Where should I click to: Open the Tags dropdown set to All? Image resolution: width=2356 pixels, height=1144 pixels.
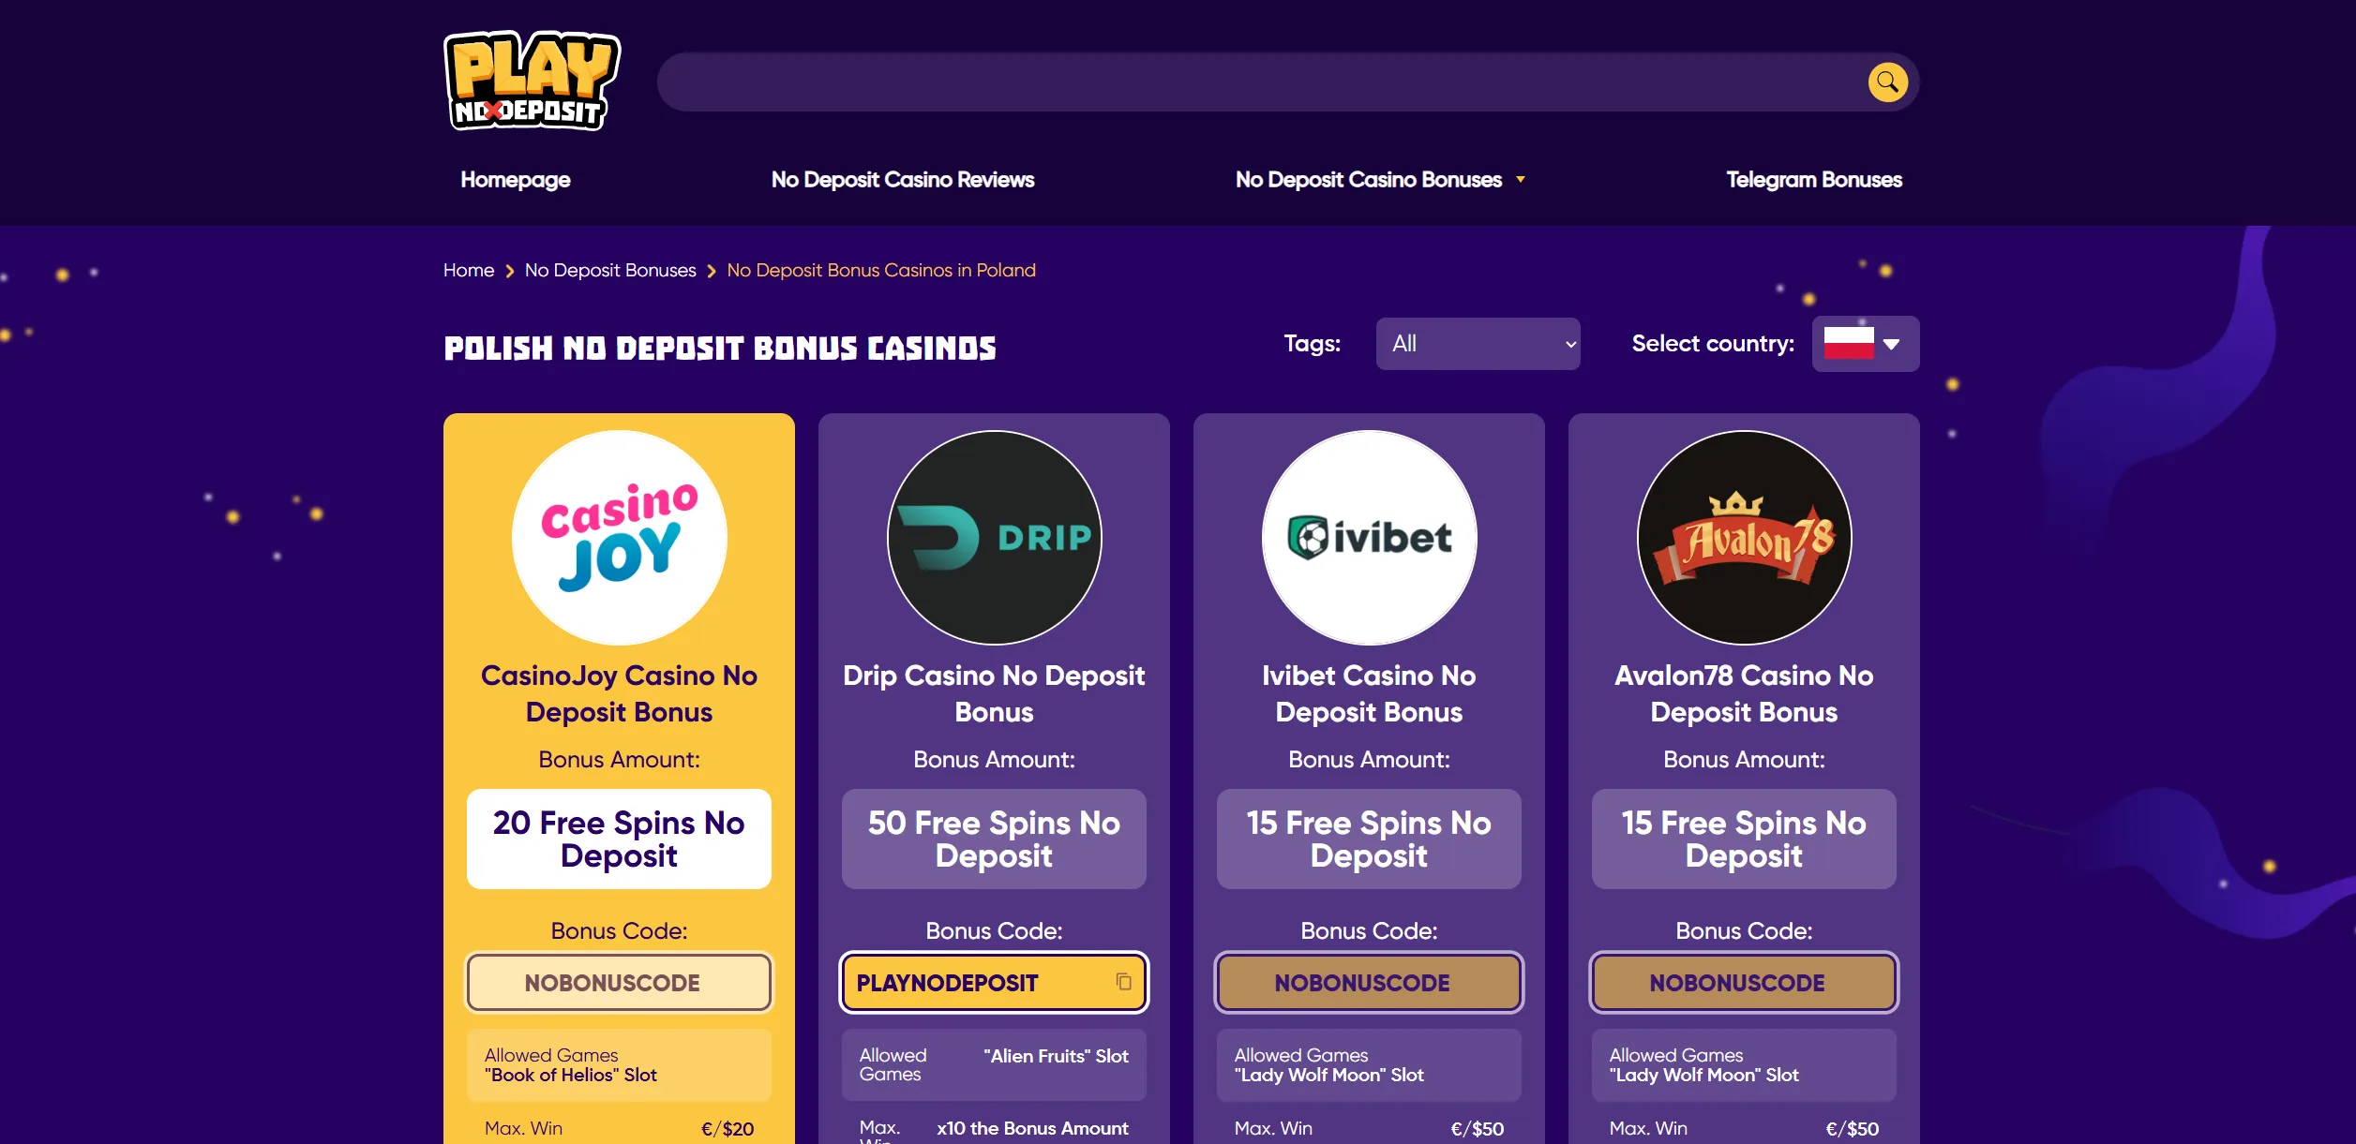1478,344
